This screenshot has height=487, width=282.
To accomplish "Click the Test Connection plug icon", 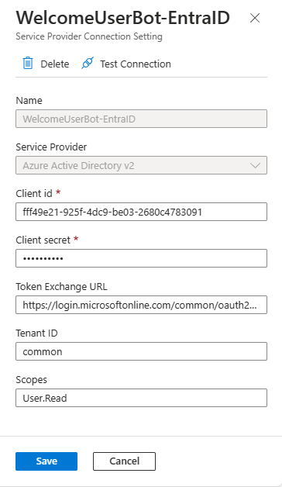I will (x=88, y=63).
